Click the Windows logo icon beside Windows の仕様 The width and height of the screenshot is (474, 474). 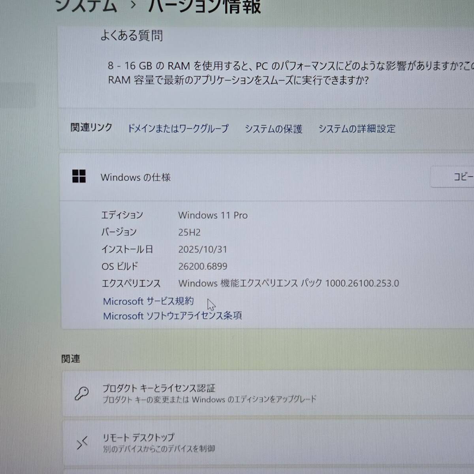(x=79, y=176)
